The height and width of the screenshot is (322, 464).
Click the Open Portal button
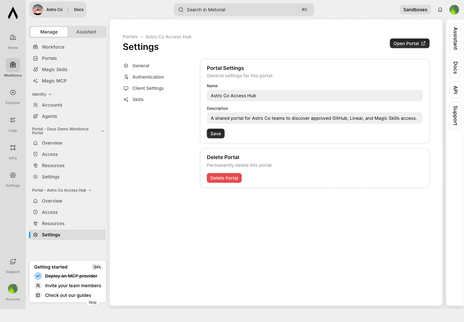(x=410, y=43)
